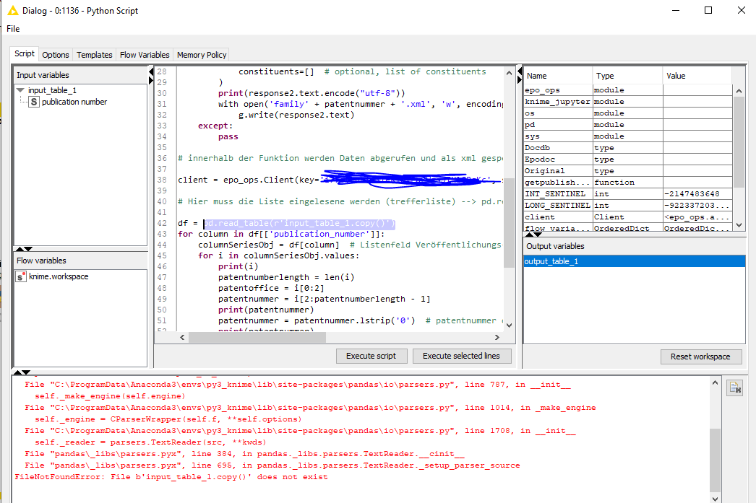Open the File menu
This screenshot has width=756, height=503.
pyautogui.click(x=13, y=29)
